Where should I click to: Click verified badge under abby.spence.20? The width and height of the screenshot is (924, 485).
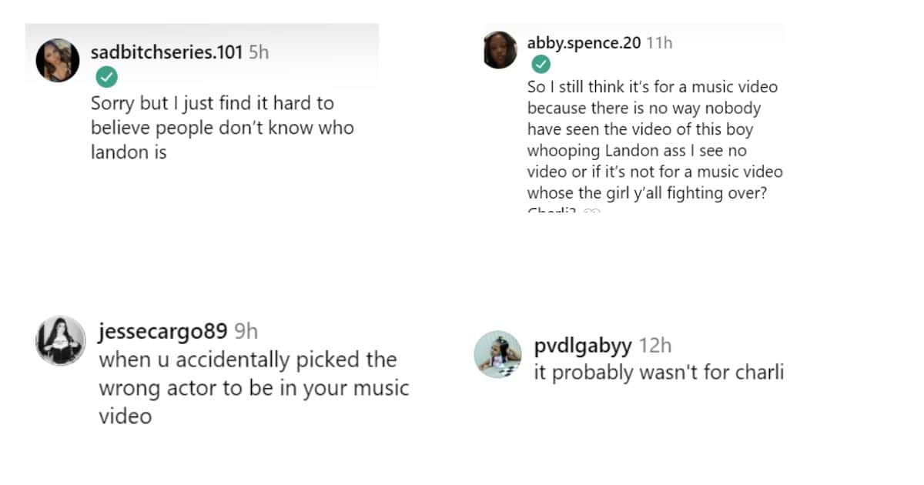pyautogui.click(x=541, y=64)
